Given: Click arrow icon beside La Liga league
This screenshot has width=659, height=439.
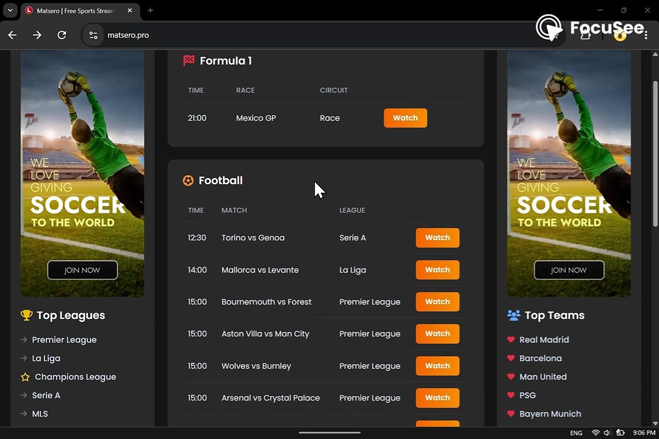Looking at the screenshot, I should click(x=24, y=358).
